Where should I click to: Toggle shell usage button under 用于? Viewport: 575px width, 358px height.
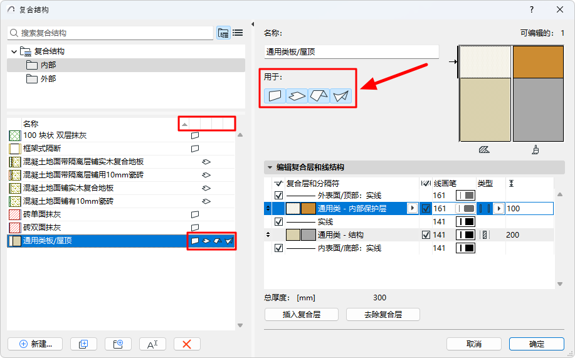[340, 96]
